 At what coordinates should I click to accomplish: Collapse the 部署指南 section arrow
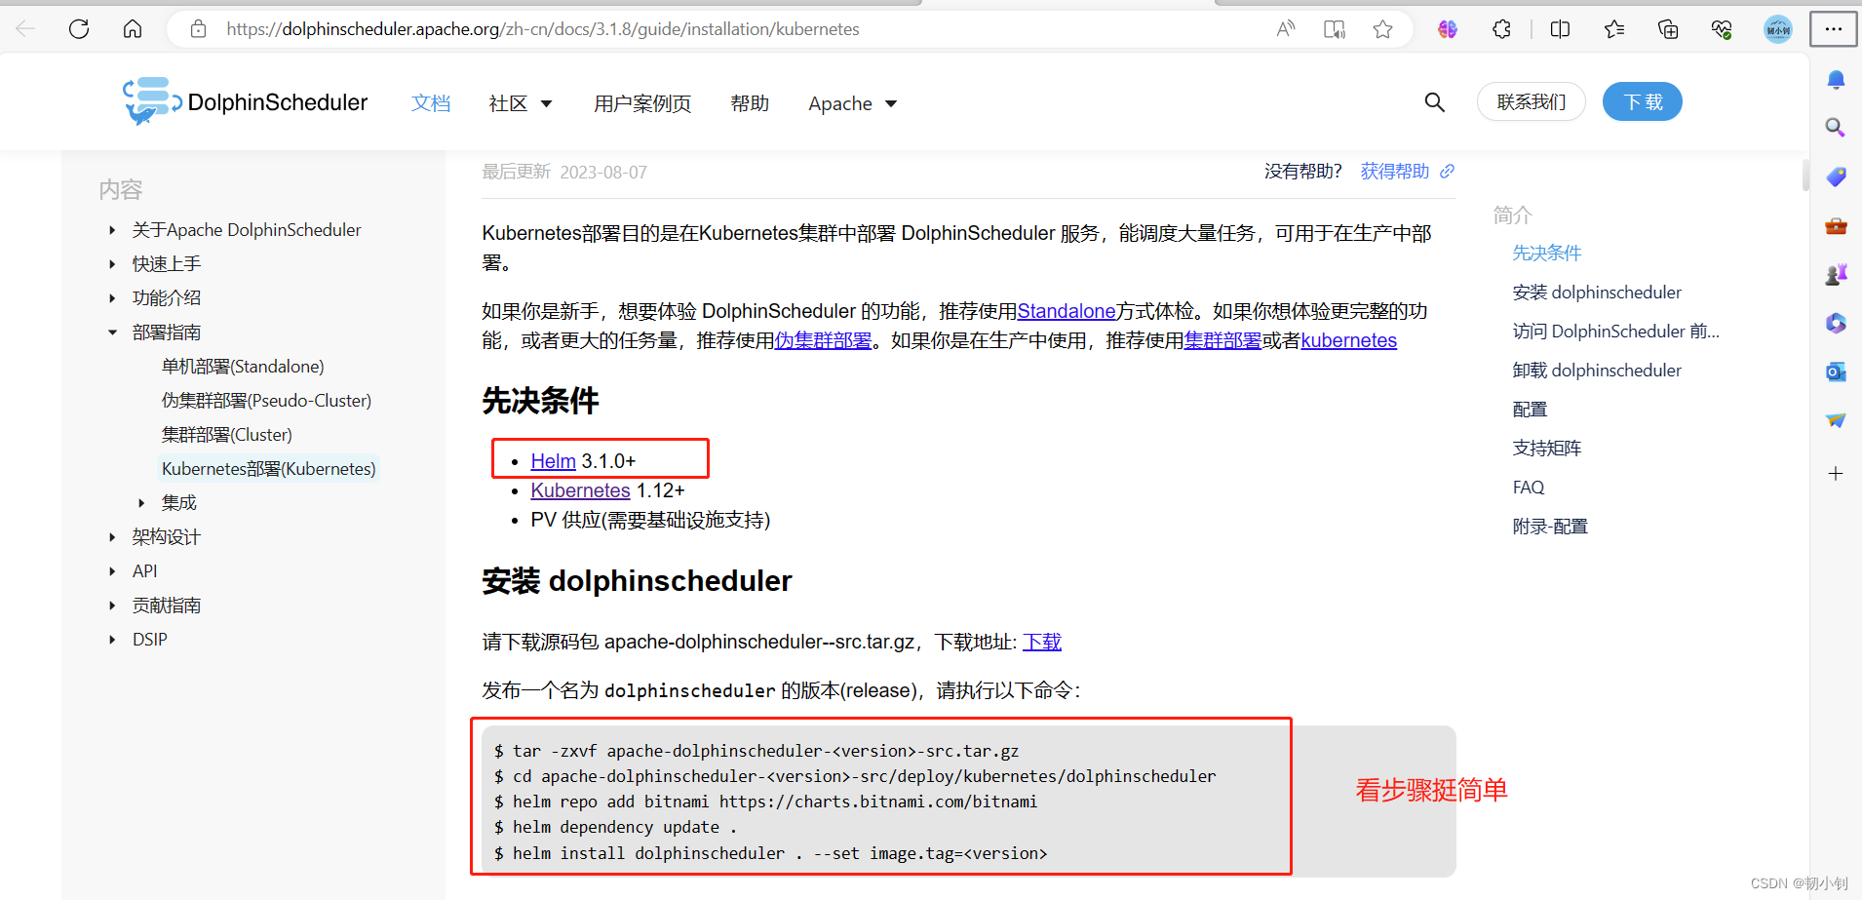[112, 333]
